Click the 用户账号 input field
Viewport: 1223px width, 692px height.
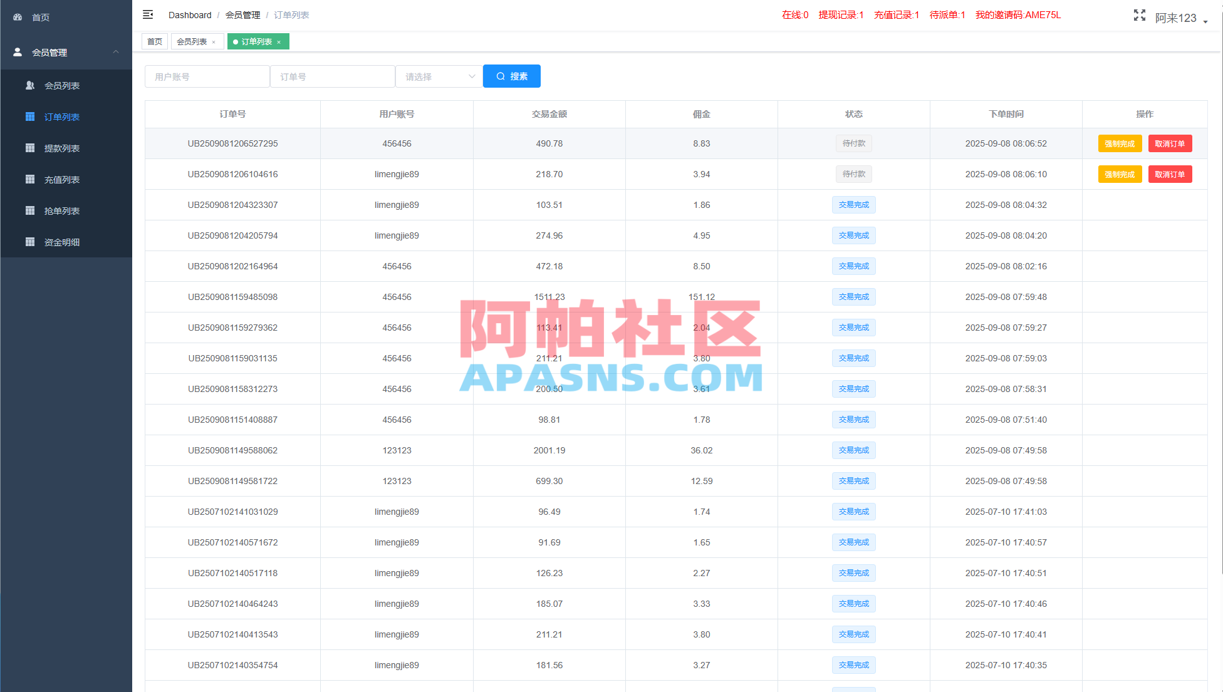pyautogui.click(x=207, y=76)
